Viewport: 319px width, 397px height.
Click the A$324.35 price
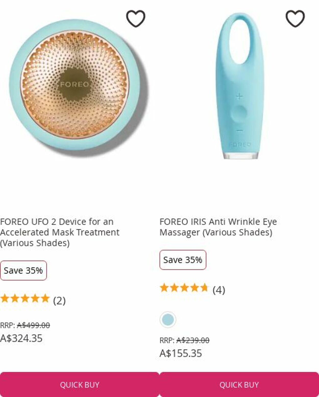(21, 338)
